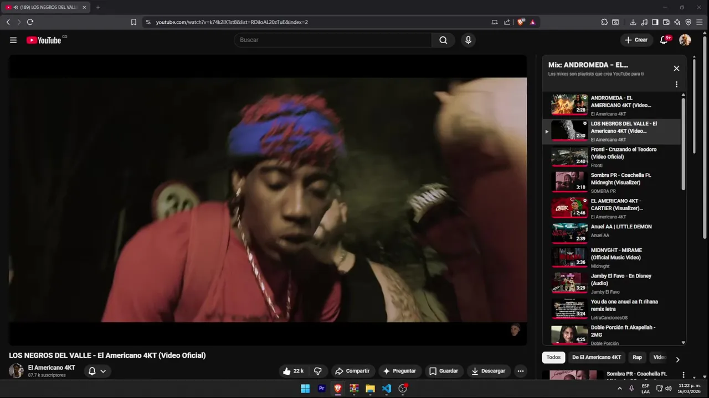Start voice search with the microphone
Screen dimensions: 709x398
468,40
